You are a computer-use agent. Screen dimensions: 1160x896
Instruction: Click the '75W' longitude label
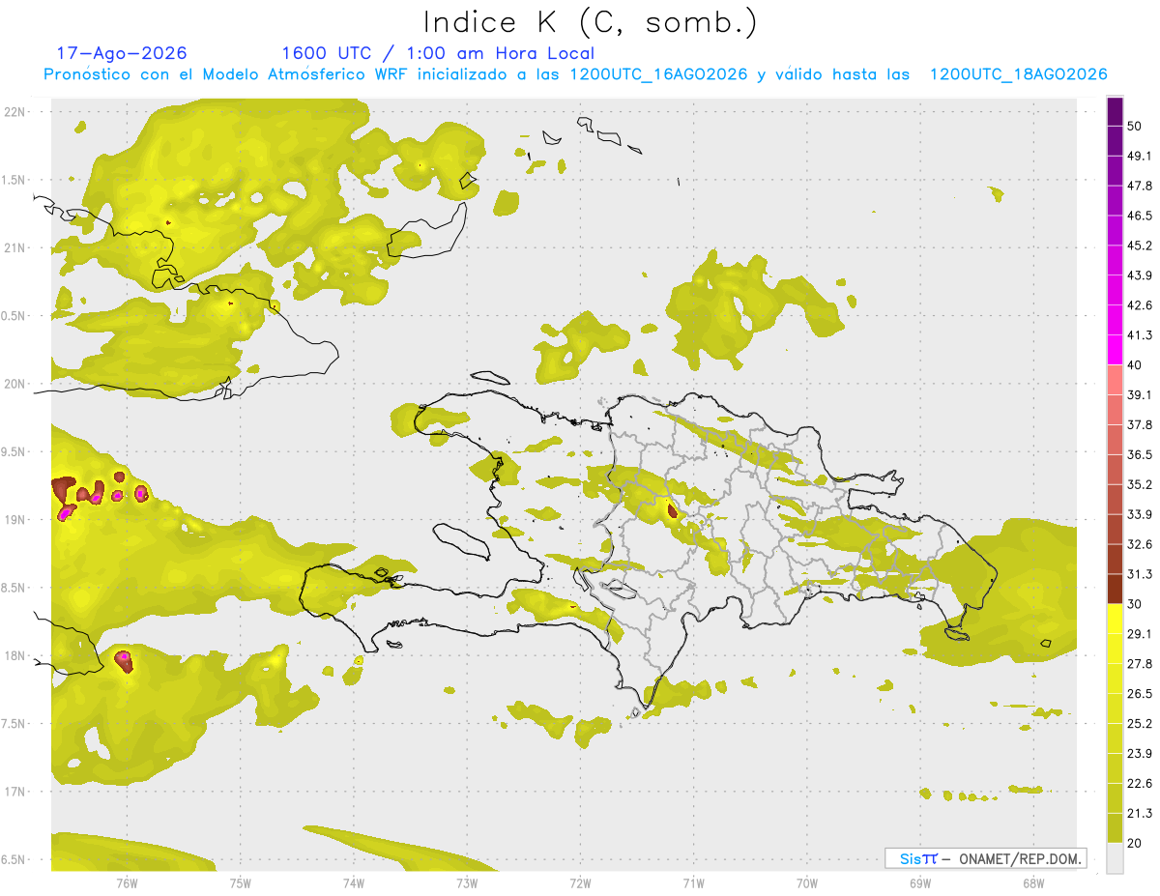240,883
